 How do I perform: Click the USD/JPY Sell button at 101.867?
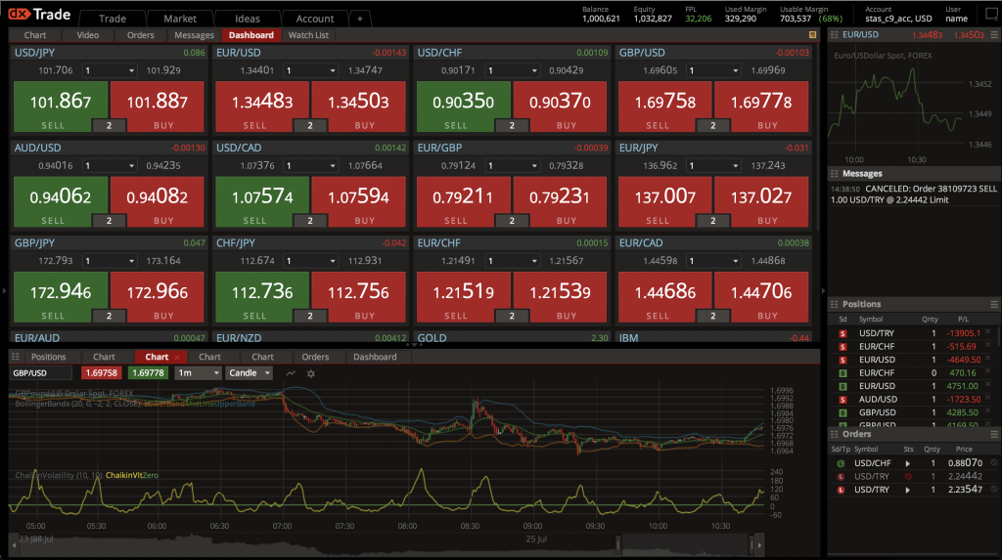click(59, 106)
